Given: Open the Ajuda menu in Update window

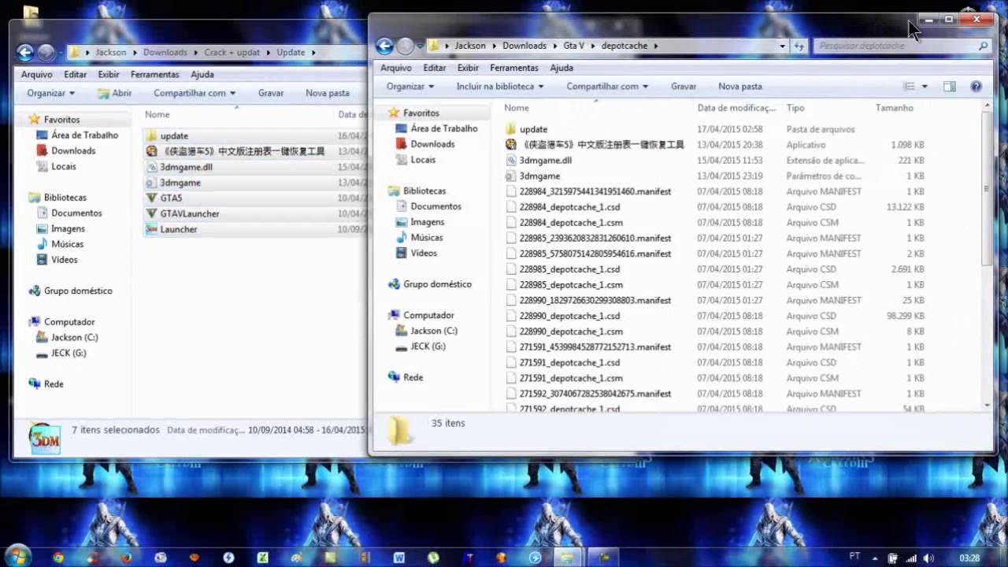Looking at the screenshot, I should click(x=202, y=75).
